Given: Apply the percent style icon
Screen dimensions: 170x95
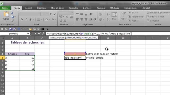Looking at the screenshot, I should tap(67, 17).
